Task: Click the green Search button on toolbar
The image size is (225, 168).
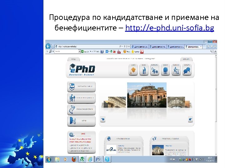Action: pos(85,51)
